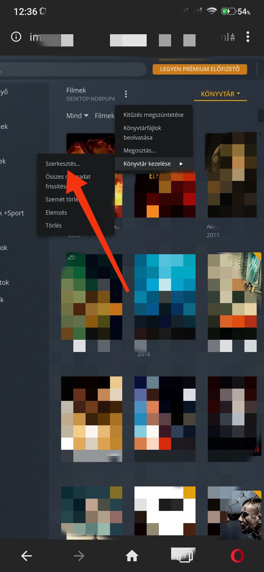Open the Filmek type filter
The width and height of the screenshot is (264, 572).
click(x=105, y=116)
